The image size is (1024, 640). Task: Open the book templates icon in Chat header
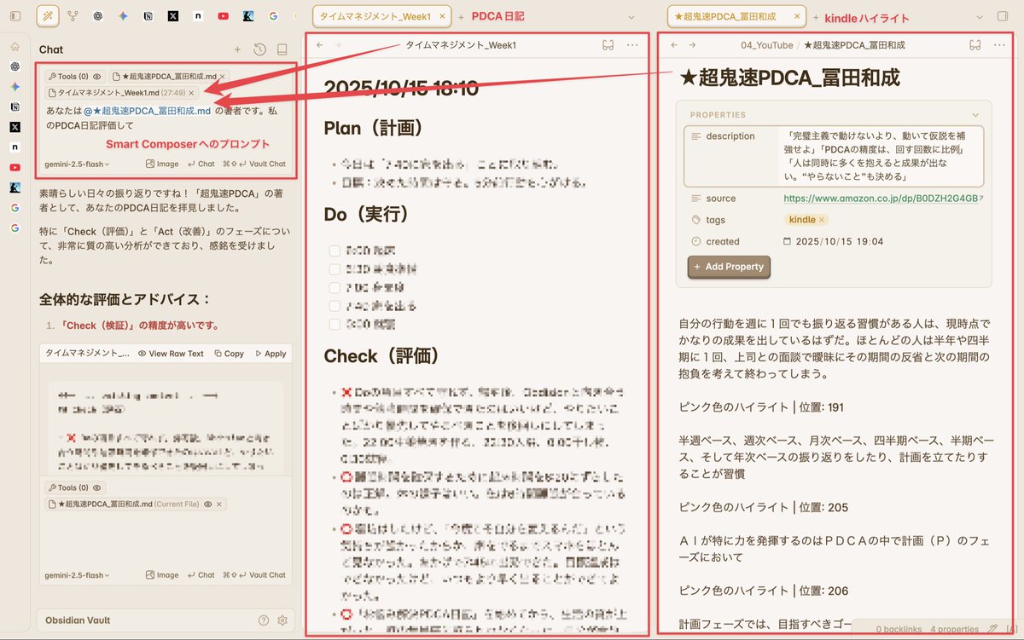coord(282,49)
